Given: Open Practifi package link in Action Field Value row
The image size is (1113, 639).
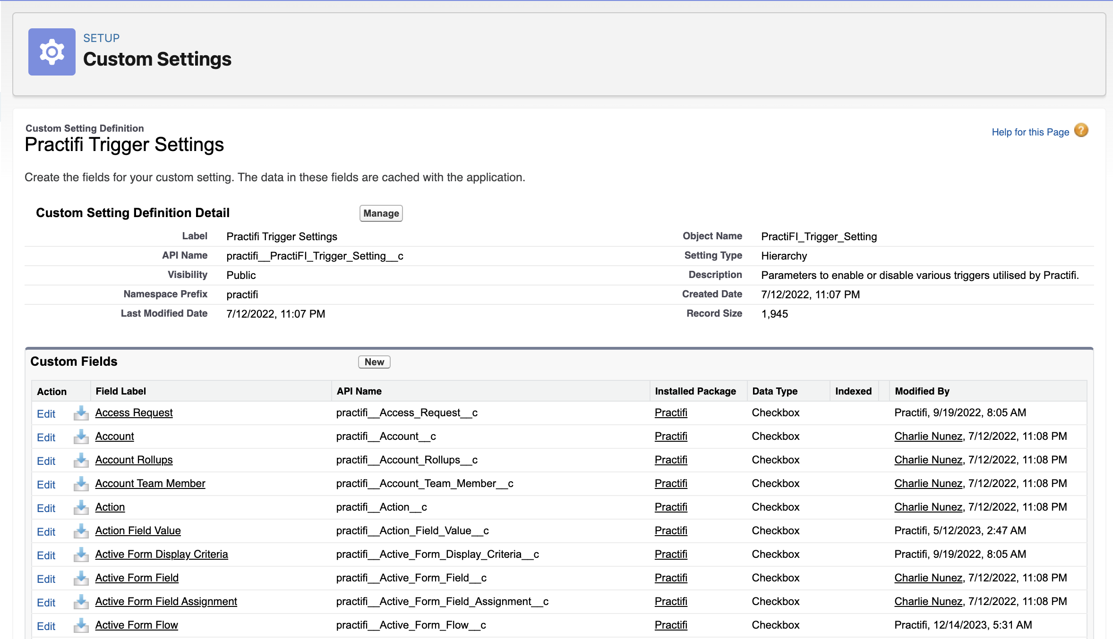Looking at the screenshot, I should [x=671, y=530].
